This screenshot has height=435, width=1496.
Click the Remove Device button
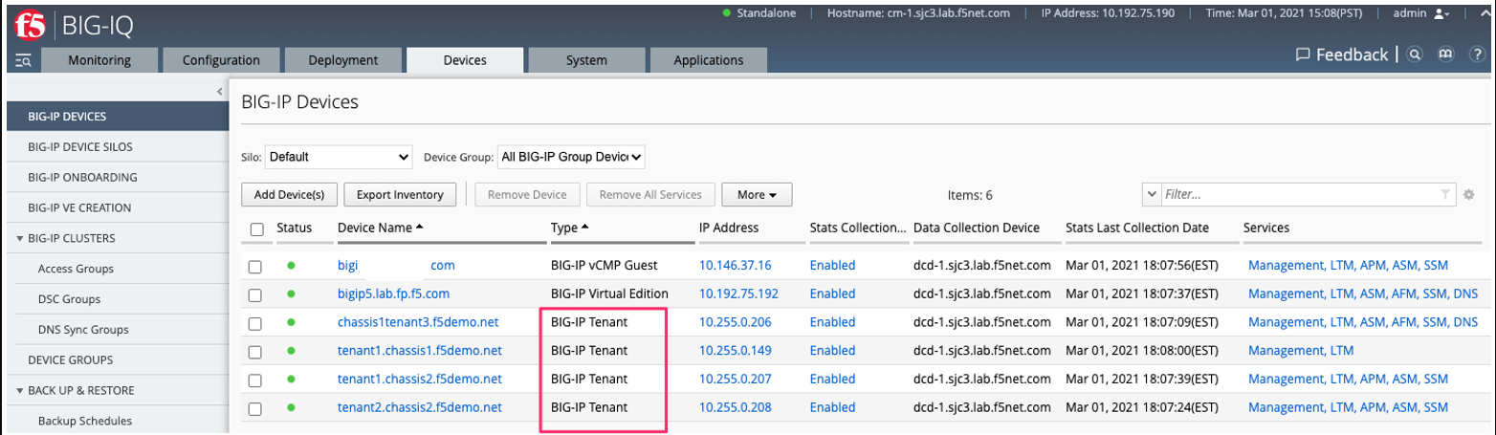[527, 195]
